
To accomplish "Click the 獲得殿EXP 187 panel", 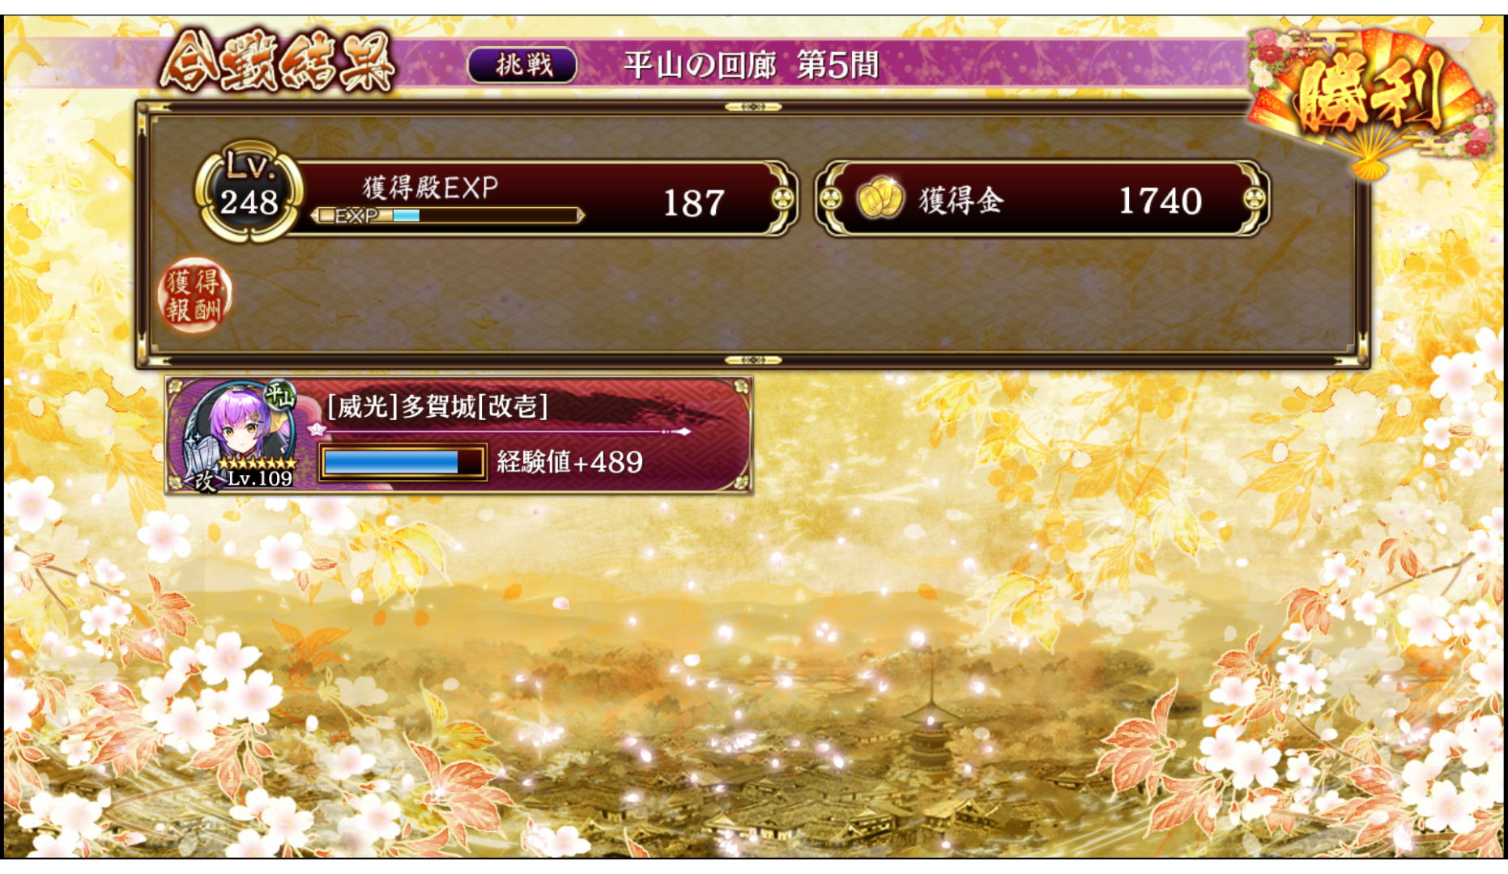I will [x=540, y=198].
